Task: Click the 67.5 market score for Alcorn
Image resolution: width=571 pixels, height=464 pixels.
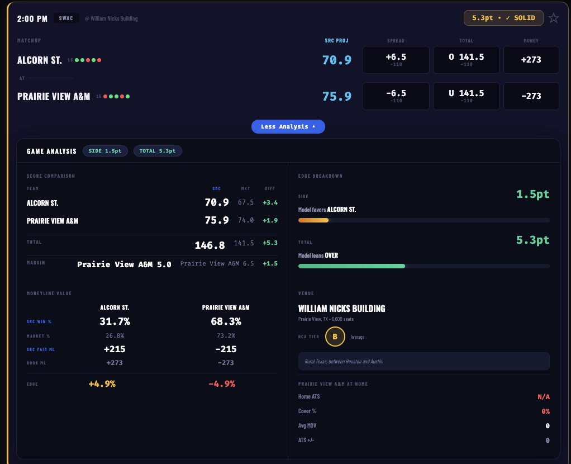Action: [x=246, y=202]
